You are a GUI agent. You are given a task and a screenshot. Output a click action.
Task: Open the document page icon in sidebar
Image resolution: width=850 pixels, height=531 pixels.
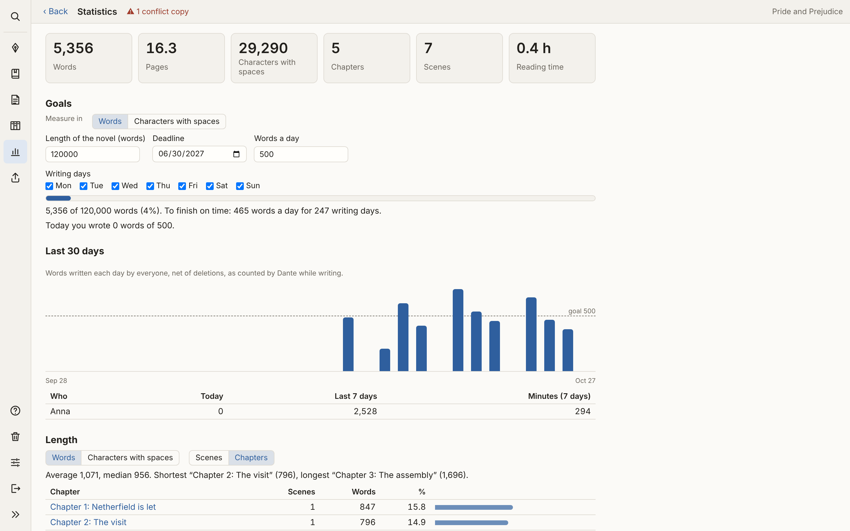click(x=15, y=100)
